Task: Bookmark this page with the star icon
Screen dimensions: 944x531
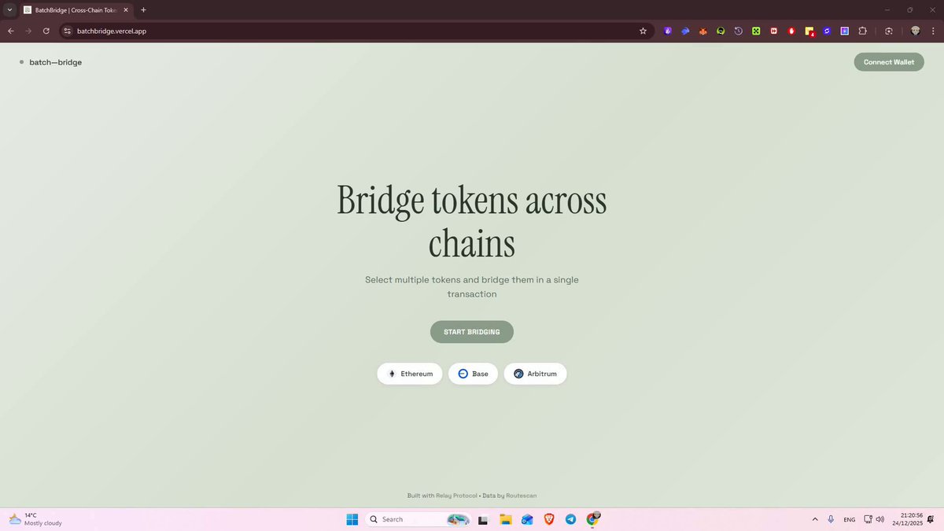Action: [x=643, y=31]
